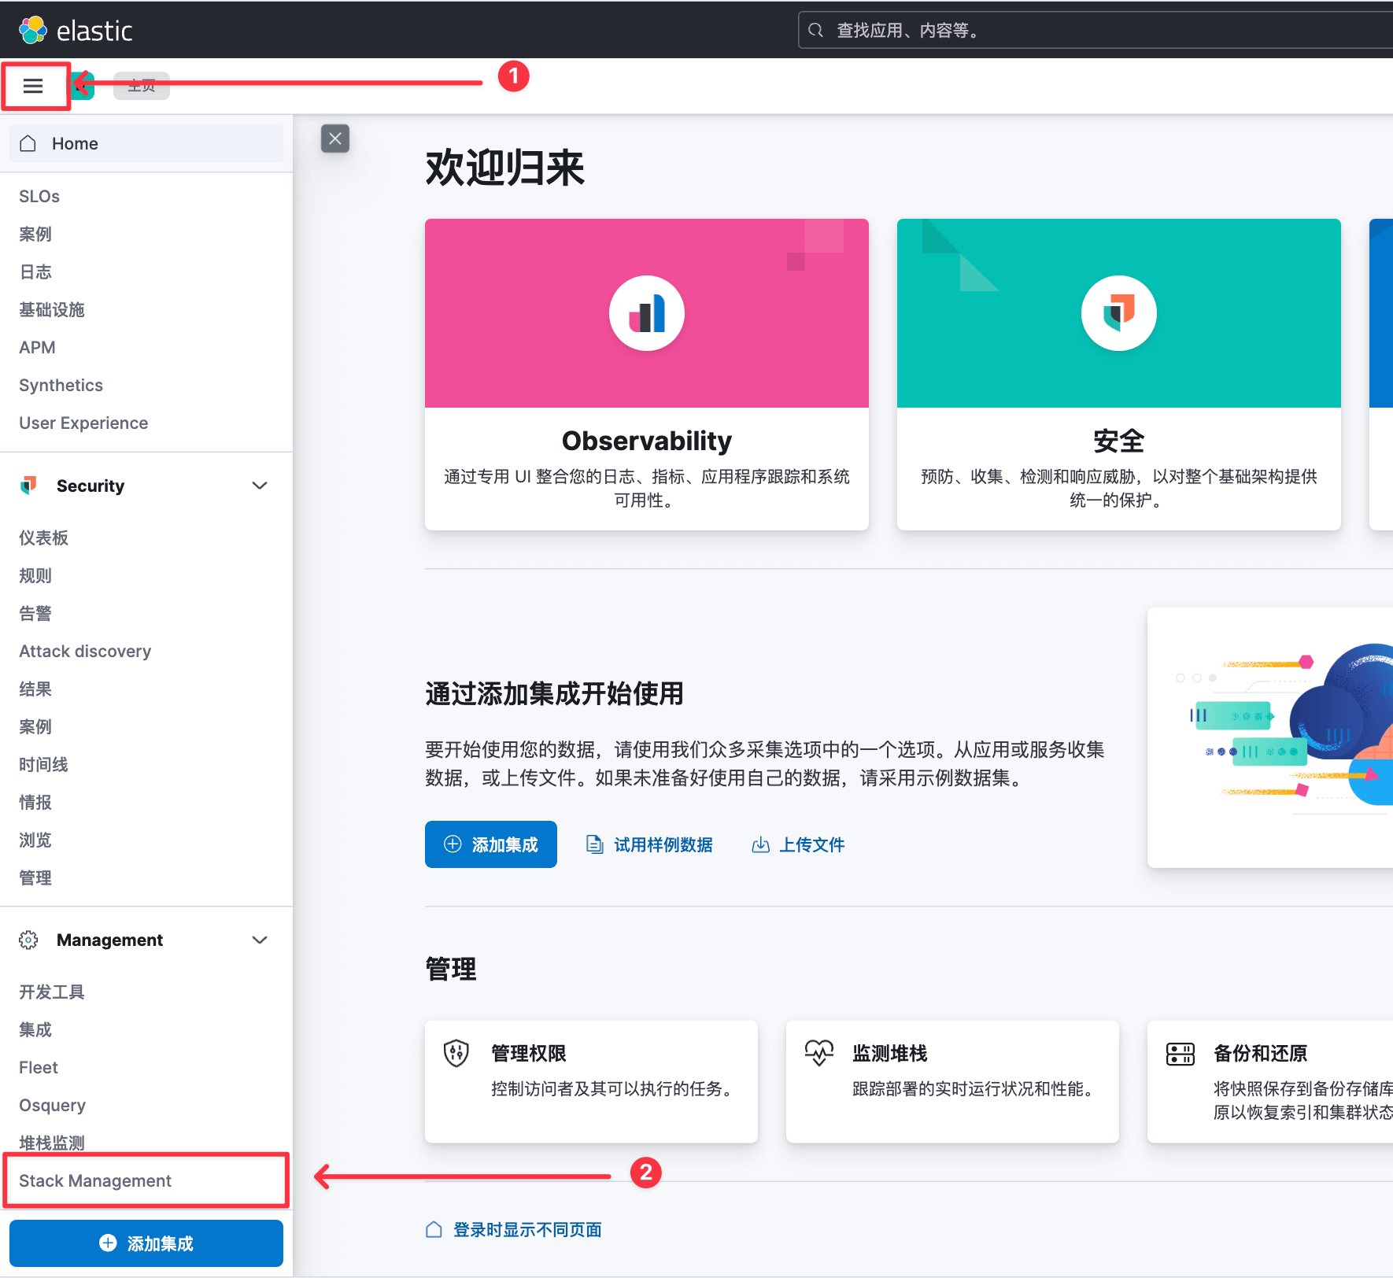This screenshot has height=1278, width=1393.
Task: Click the 安全 shield logo icon
Action: 1119,313
